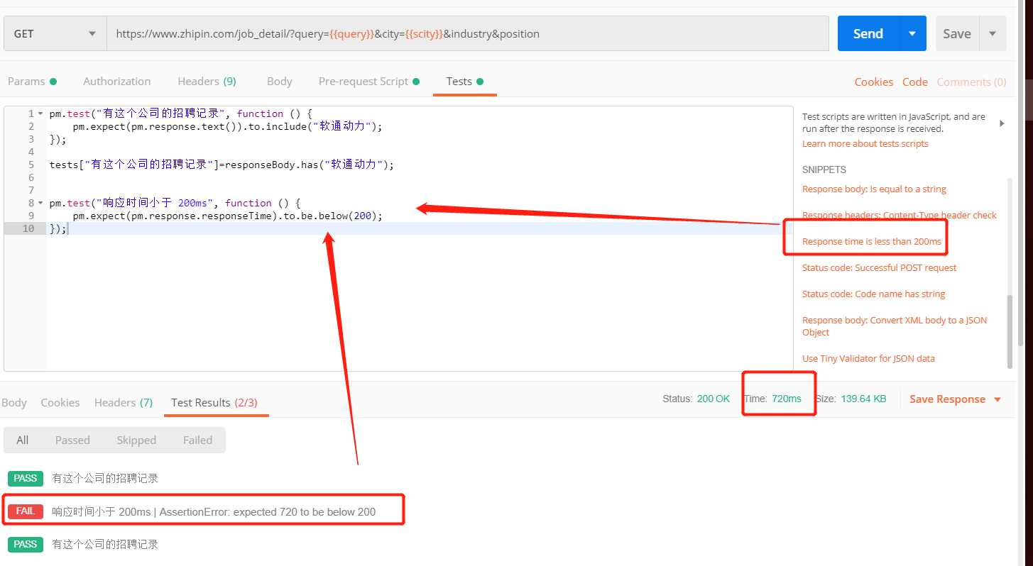The height and width of the screenshot is (566, 1033).
Task: Filter test results by Failed
Action: coord(197,440)
